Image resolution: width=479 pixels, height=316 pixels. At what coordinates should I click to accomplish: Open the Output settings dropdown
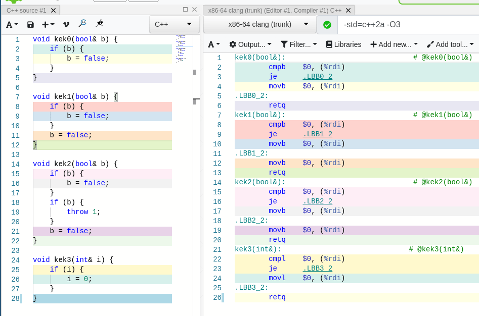pyautogui.click(x=250, y=44)
